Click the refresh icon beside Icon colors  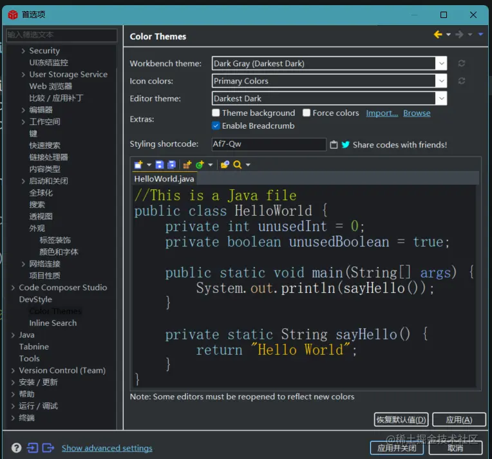(x=462, y=81)
